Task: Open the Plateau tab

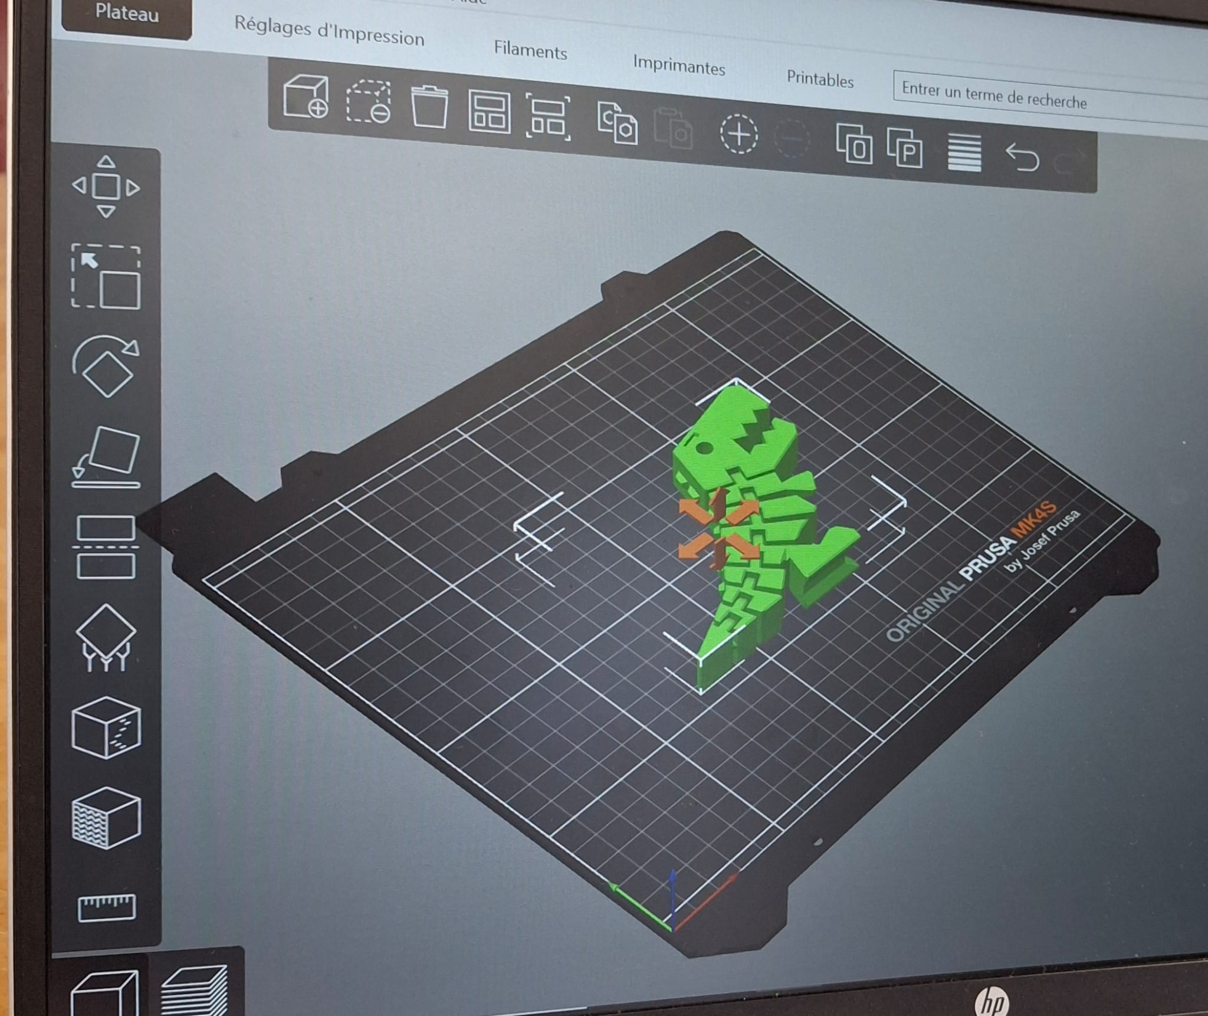Action: (x=127, y=12)
